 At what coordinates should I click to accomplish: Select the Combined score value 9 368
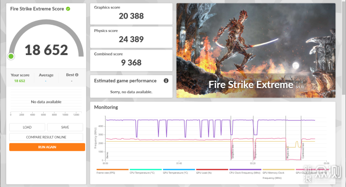coord(131,63)
